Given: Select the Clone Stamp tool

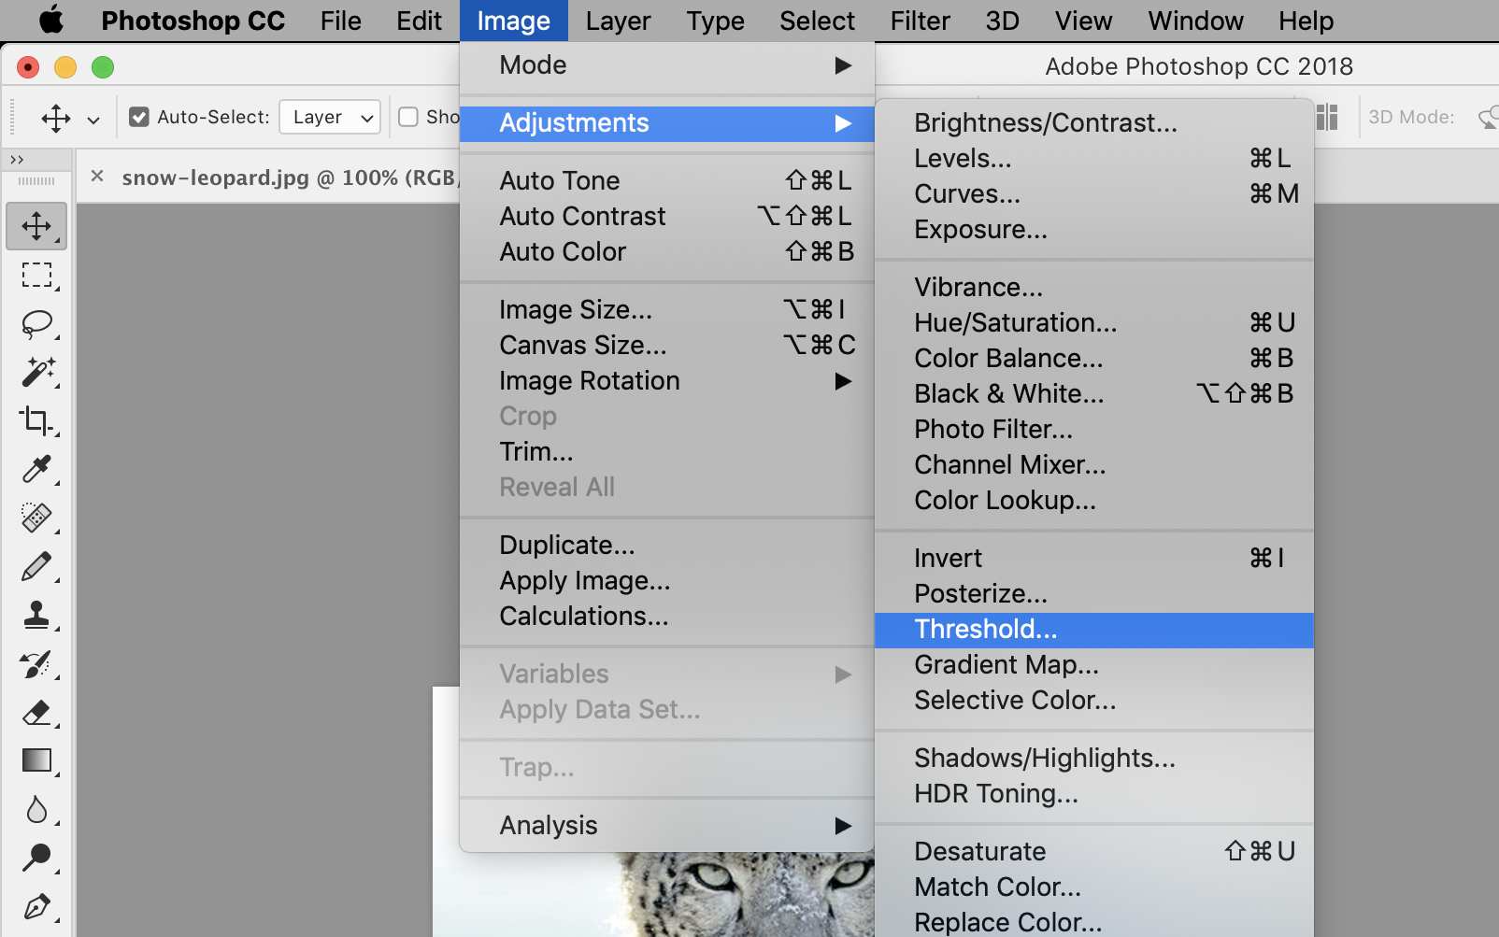Looking at the screenshot, I should (36, 615).
